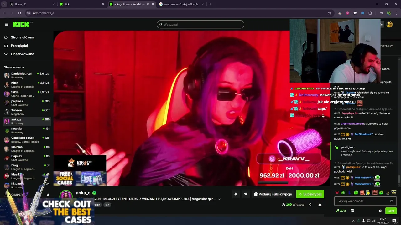Reload the page

click(19, 13)
